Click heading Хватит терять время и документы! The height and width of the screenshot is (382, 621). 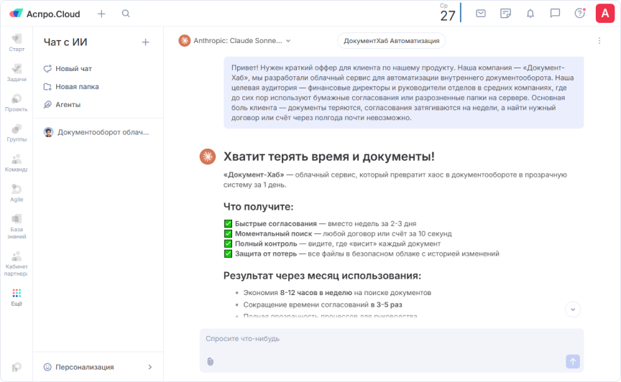point(328,157)
